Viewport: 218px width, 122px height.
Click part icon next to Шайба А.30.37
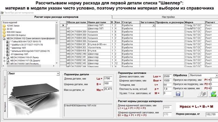[x=8, y=45]
